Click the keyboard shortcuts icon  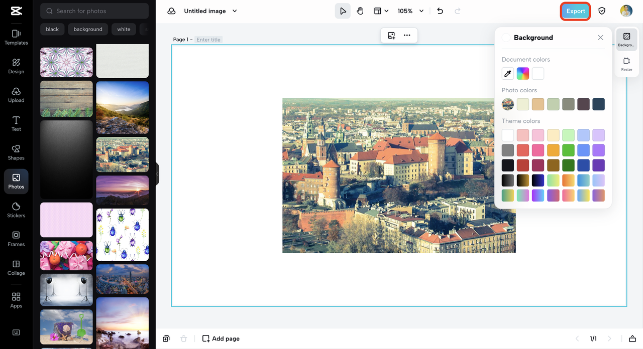(16, 332)
